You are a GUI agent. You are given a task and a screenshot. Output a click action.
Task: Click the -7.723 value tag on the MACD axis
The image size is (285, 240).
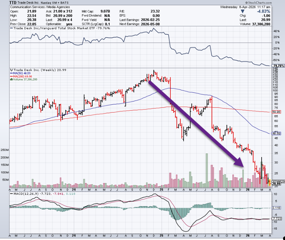pyautogui.click(x=276, y=219)
